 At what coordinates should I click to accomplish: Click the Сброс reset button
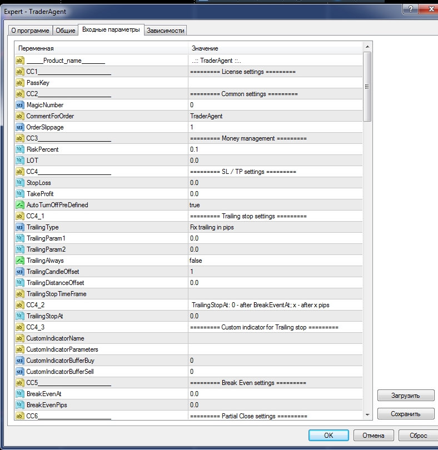[x=418, y=436]
